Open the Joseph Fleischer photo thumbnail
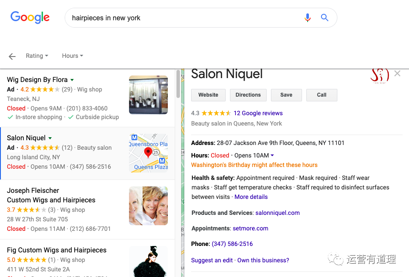Viewport: 409px width, 277px height. click(x=148, y=206)
